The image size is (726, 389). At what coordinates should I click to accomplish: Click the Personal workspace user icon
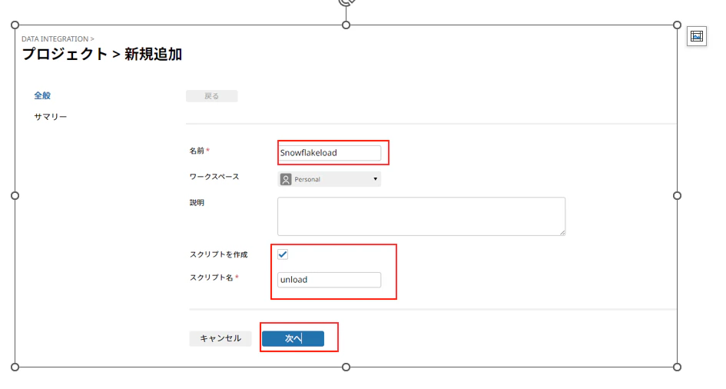[286, 179]
